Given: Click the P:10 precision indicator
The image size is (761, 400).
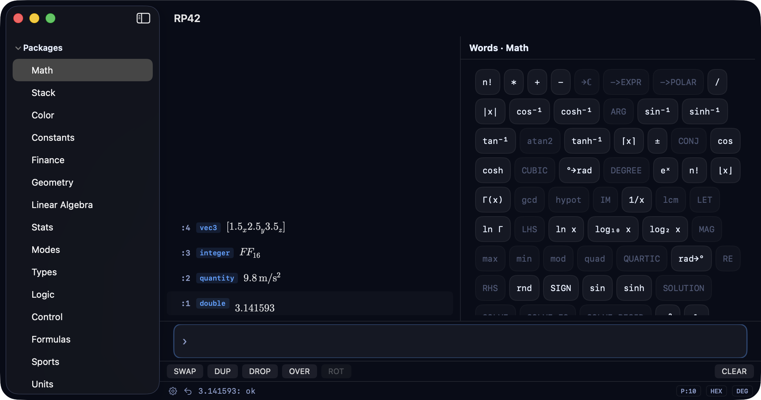Looking at the screenshot, I should [688, 391].
